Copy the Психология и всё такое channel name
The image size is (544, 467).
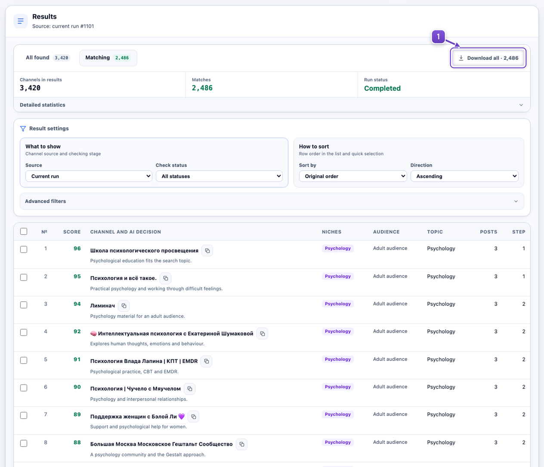(x=166, y=278)
